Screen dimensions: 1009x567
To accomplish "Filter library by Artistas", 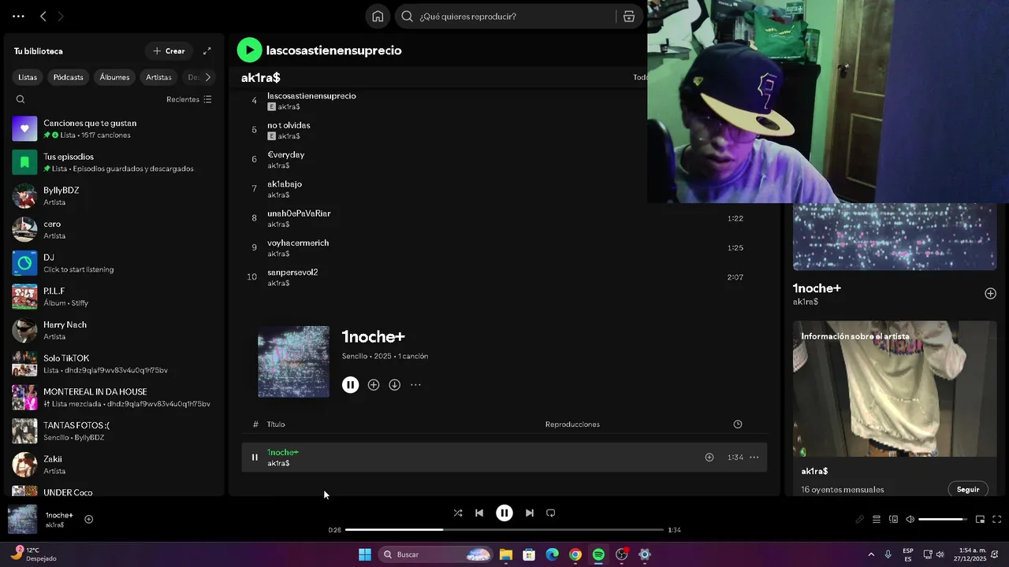I will pos(158,77).
